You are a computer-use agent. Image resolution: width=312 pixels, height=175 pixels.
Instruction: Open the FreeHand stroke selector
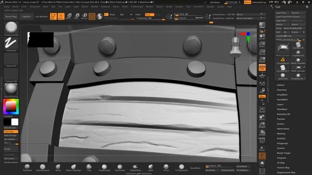coord(11,44)
